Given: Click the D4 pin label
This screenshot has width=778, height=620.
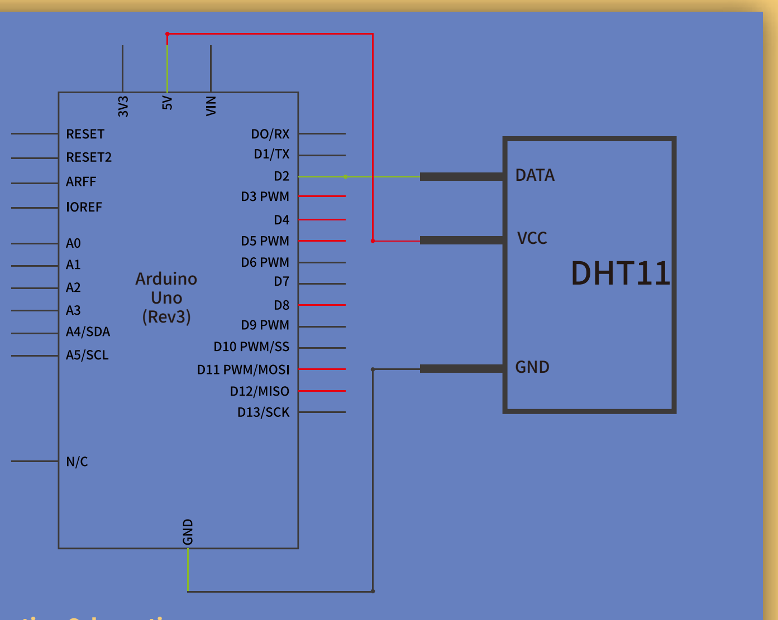Looking at the screenshot, I should [281, 220].
